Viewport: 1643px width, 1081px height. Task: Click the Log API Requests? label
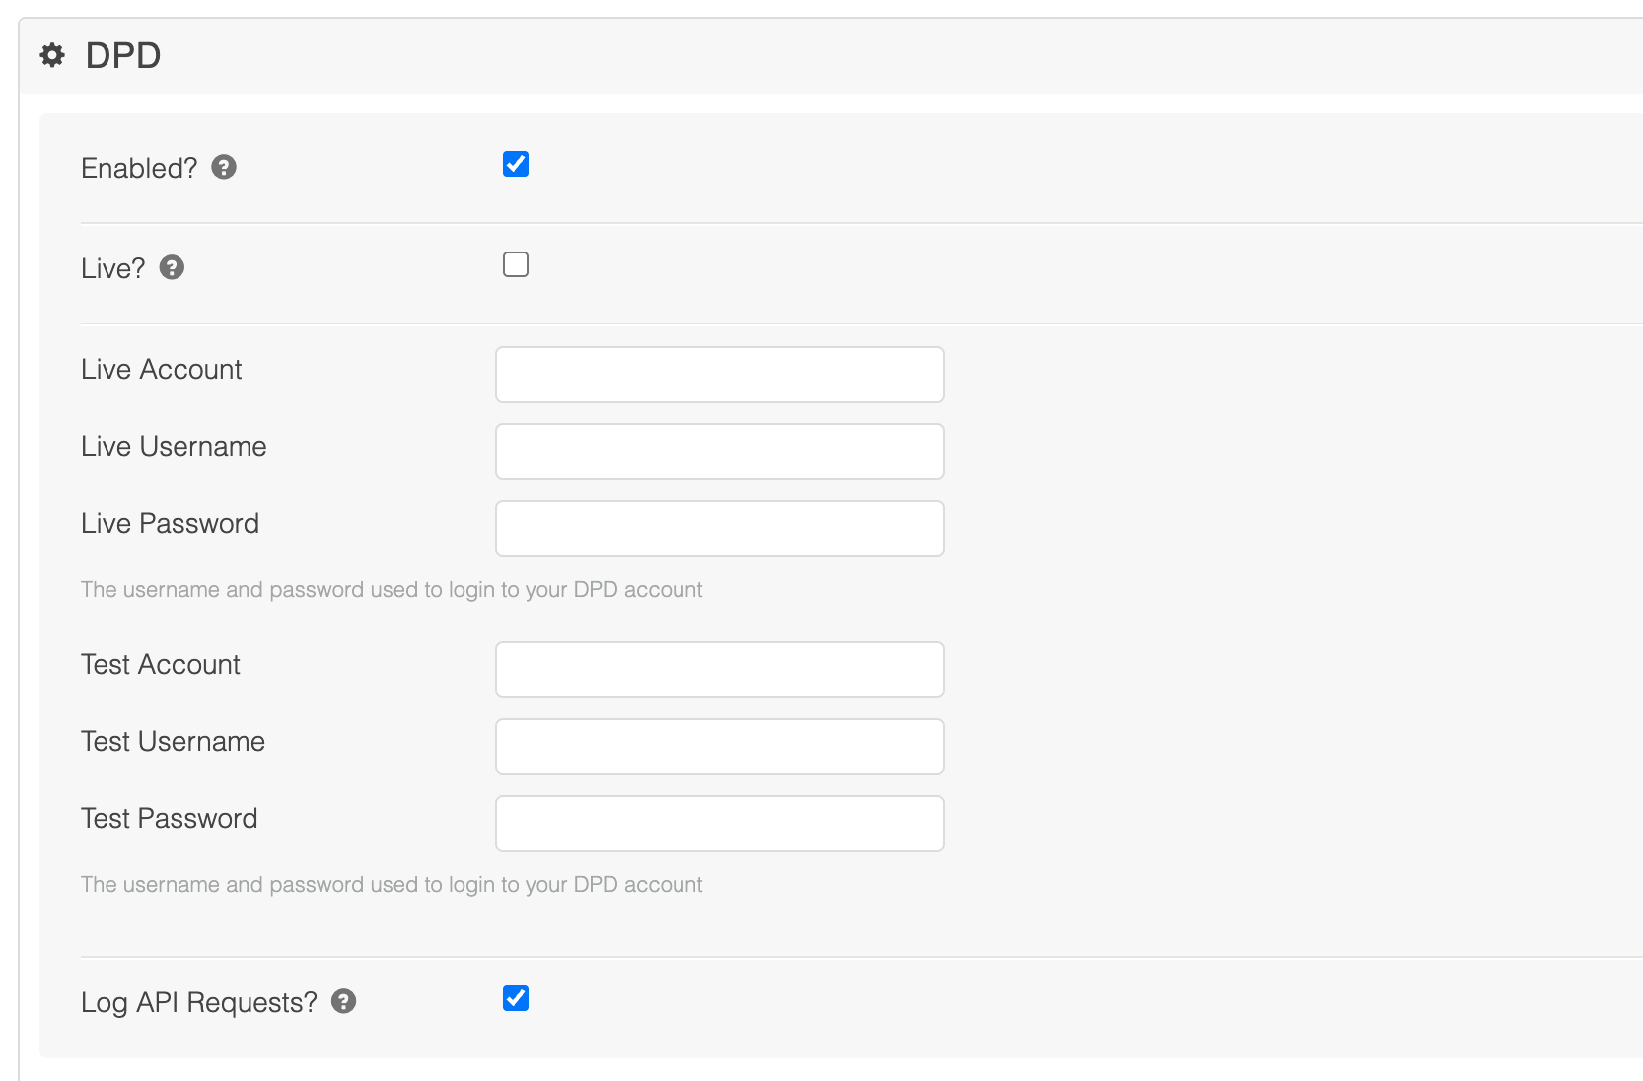tap(199, 1002)
